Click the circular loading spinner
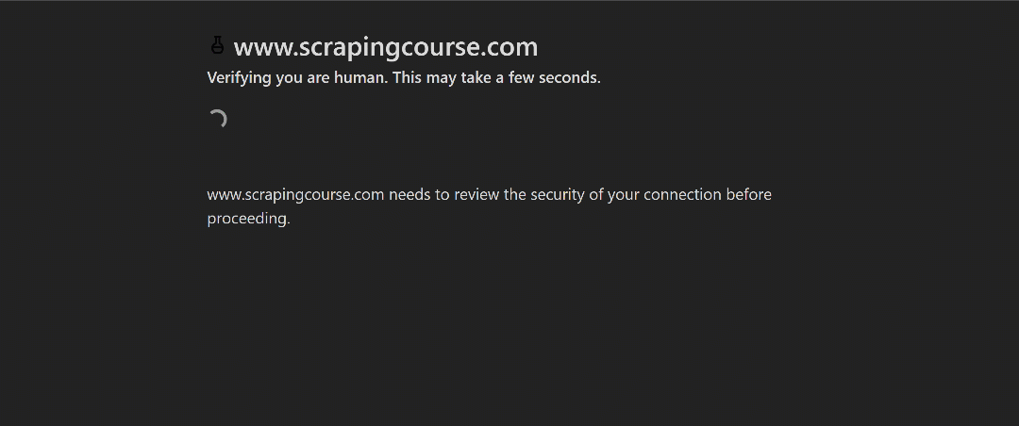Image resolution: width=1019 pixels, height=426 pixels. click(217, 120)
